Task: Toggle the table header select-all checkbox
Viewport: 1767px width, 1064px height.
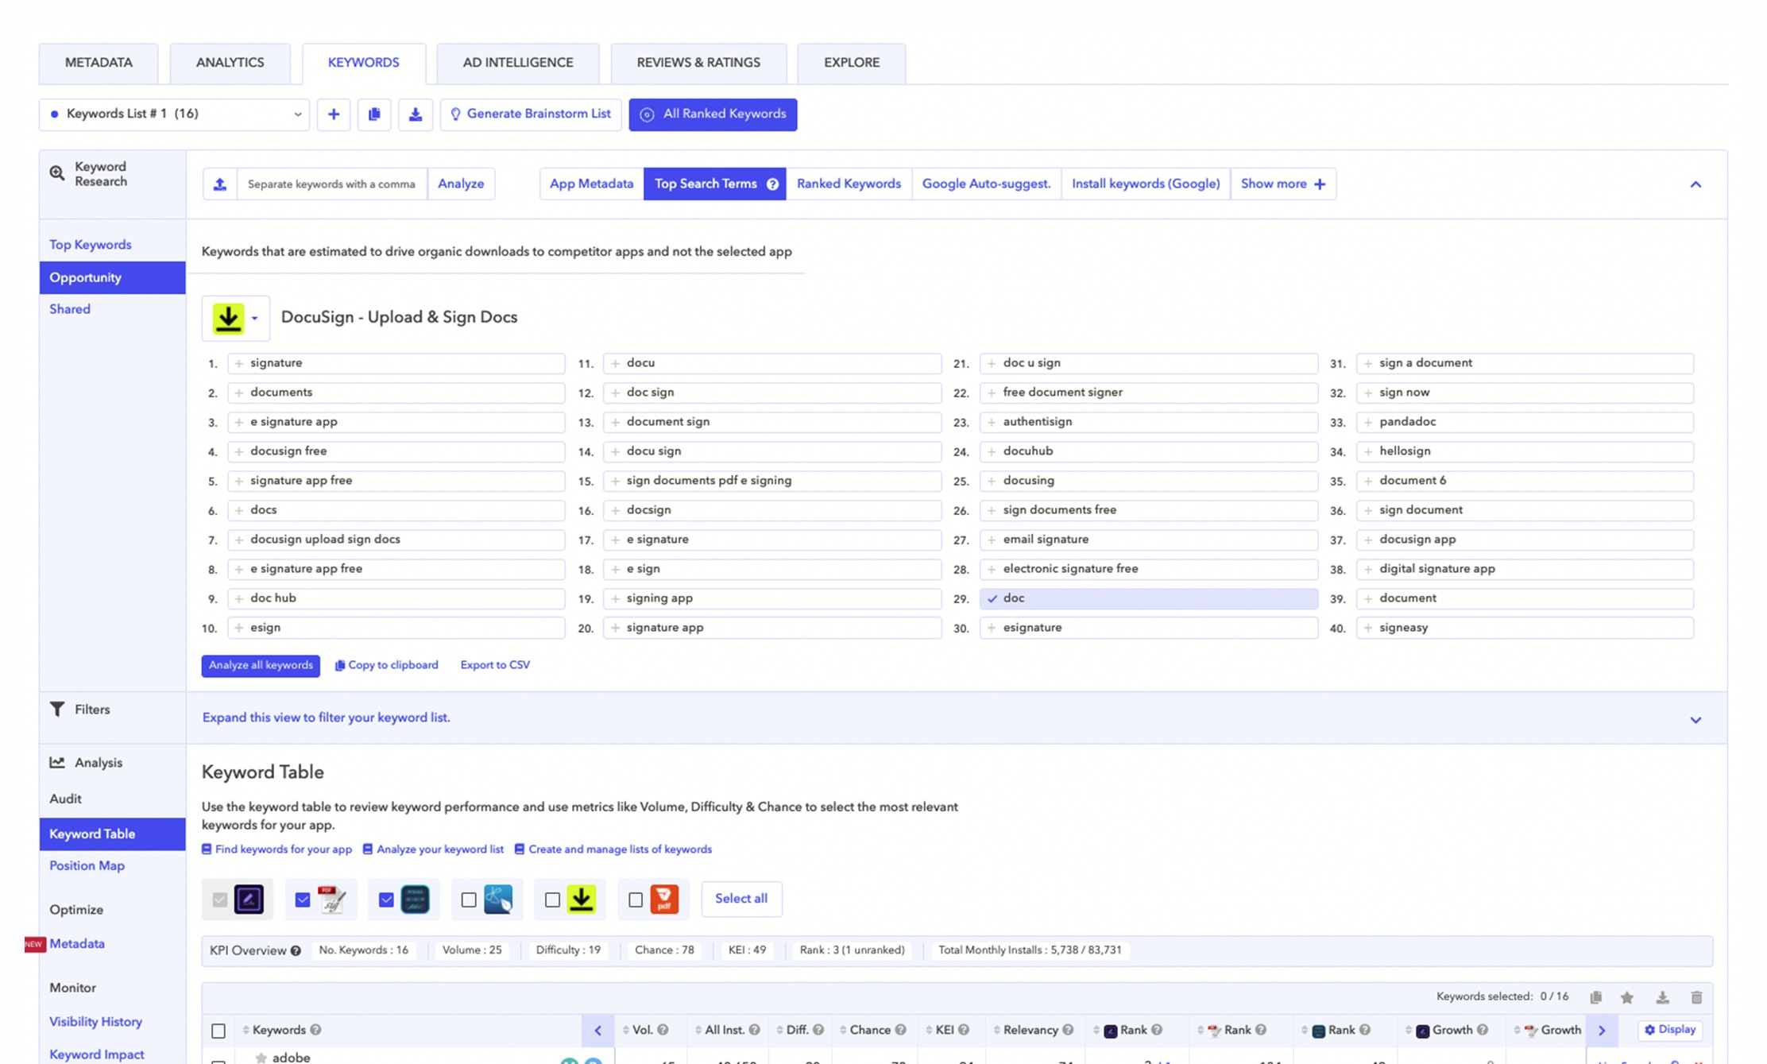Action: (x=218, y=1031)
